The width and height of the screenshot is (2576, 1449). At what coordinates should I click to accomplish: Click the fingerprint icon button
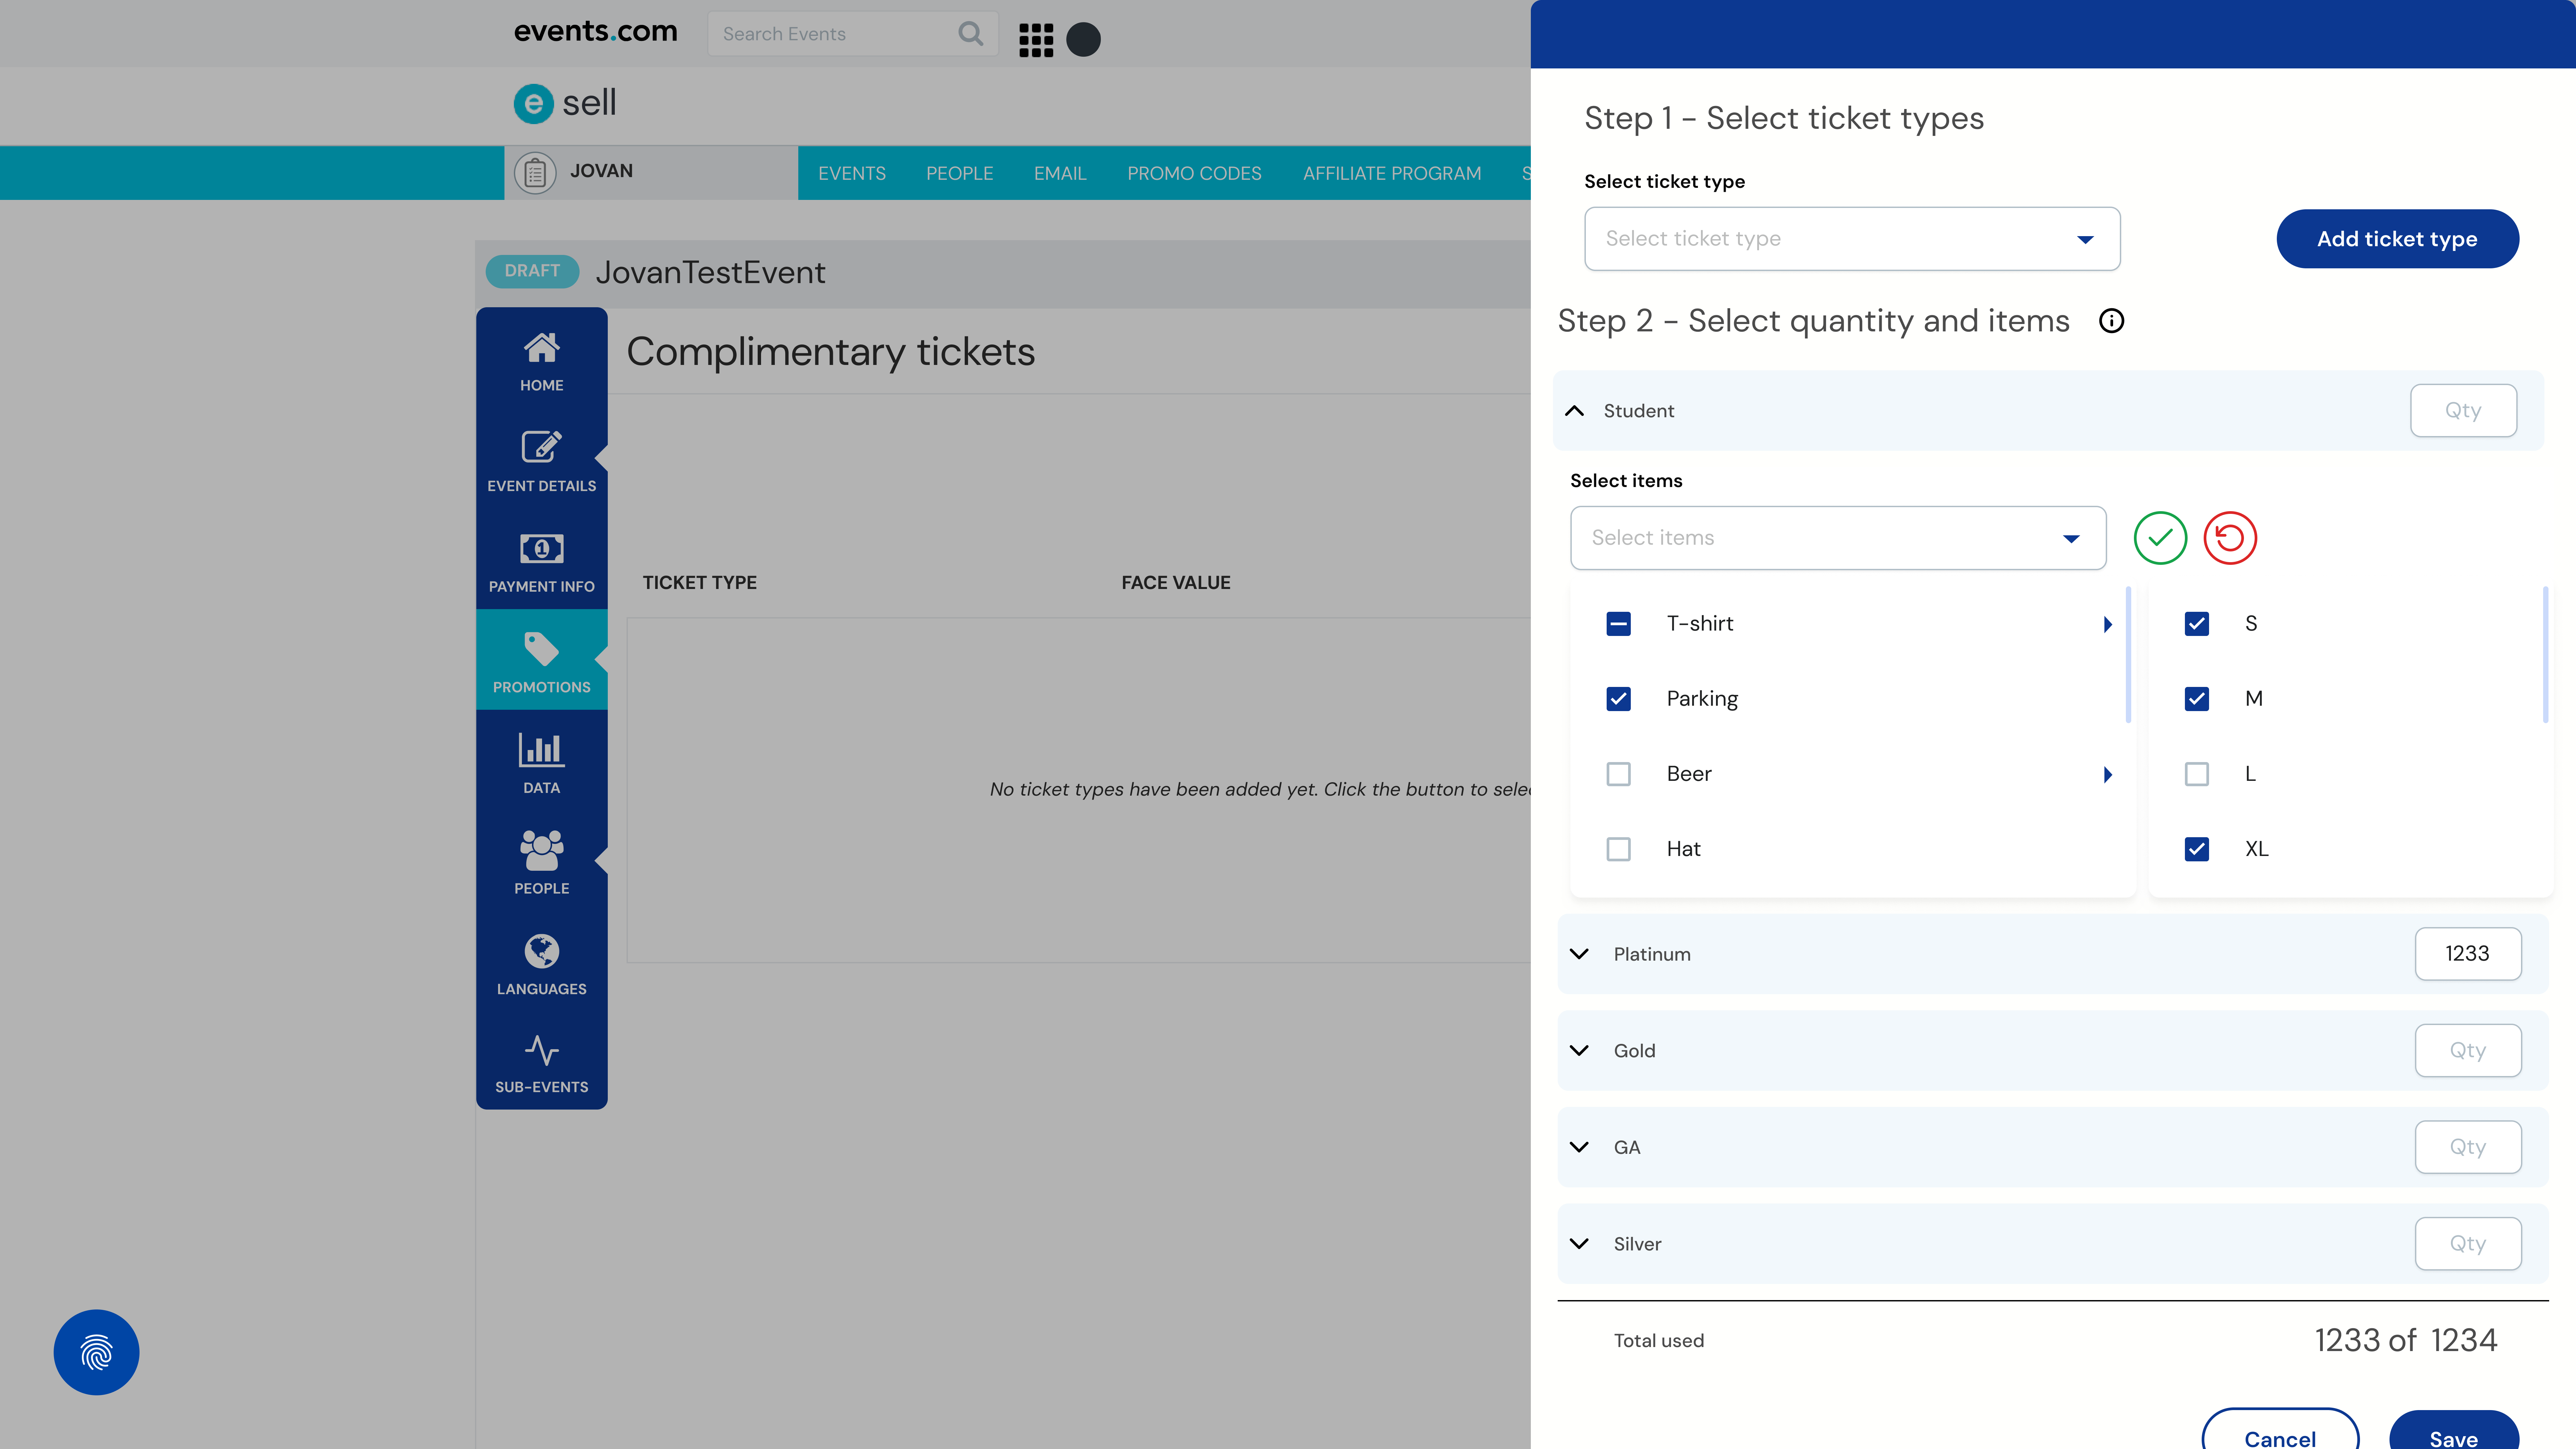(x=96, y=1352)
